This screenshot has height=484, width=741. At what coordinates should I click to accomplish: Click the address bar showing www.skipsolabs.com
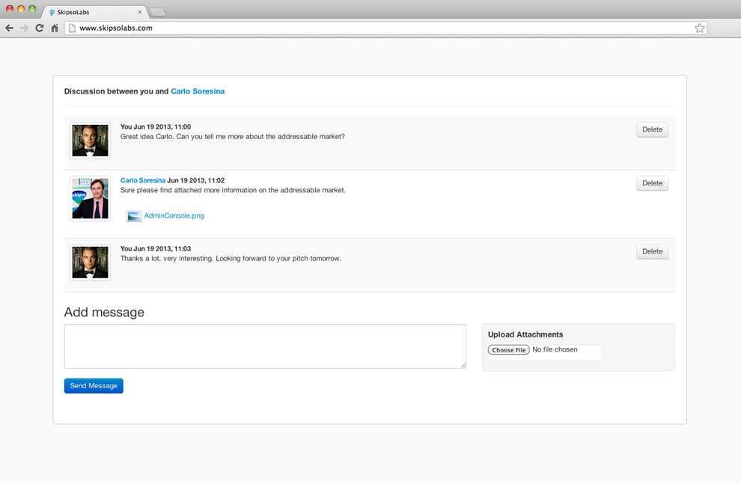pos(385,28)
